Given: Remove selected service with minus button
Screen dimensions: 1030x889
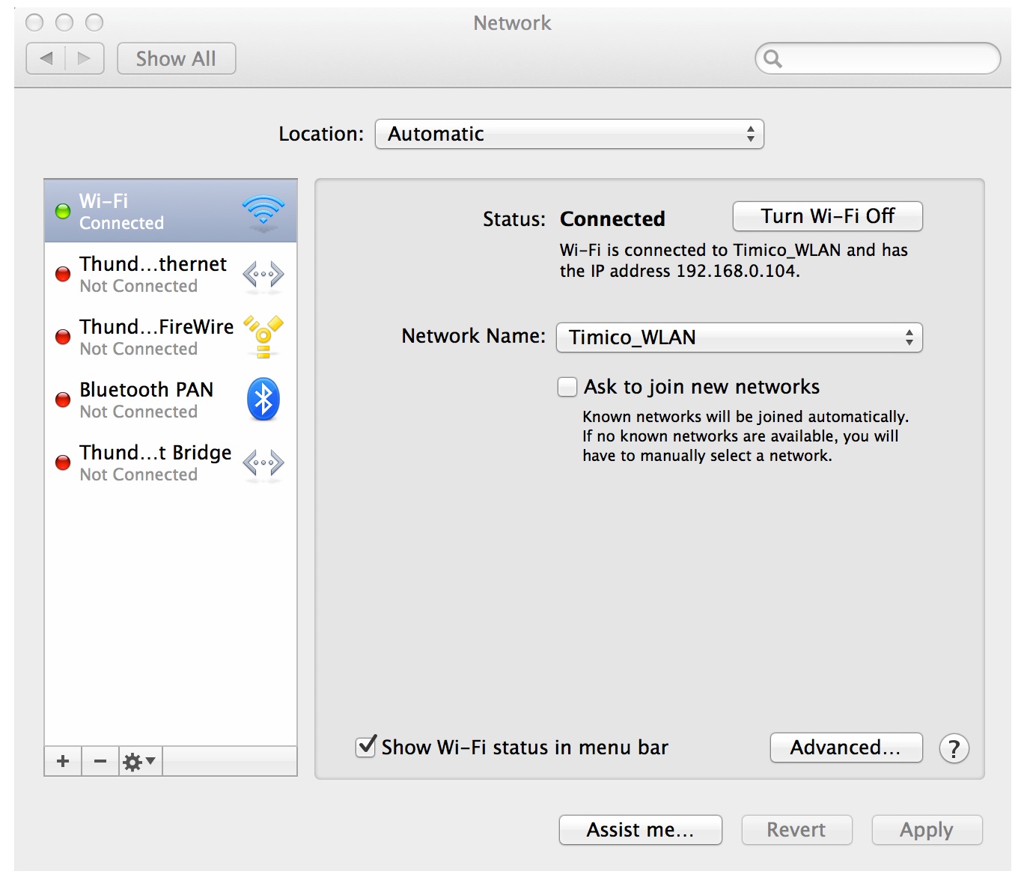Looking at the screenshot, I should pos(100,761).
